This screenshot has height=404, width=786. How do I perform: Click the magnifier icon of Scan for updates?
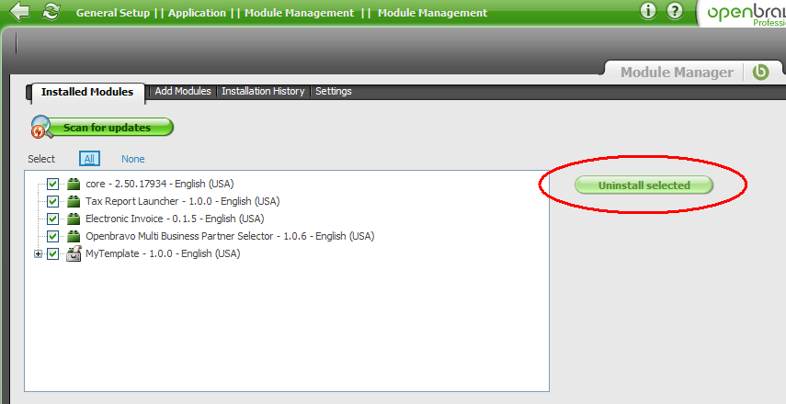pyautogui.click(x=42, y=127)
